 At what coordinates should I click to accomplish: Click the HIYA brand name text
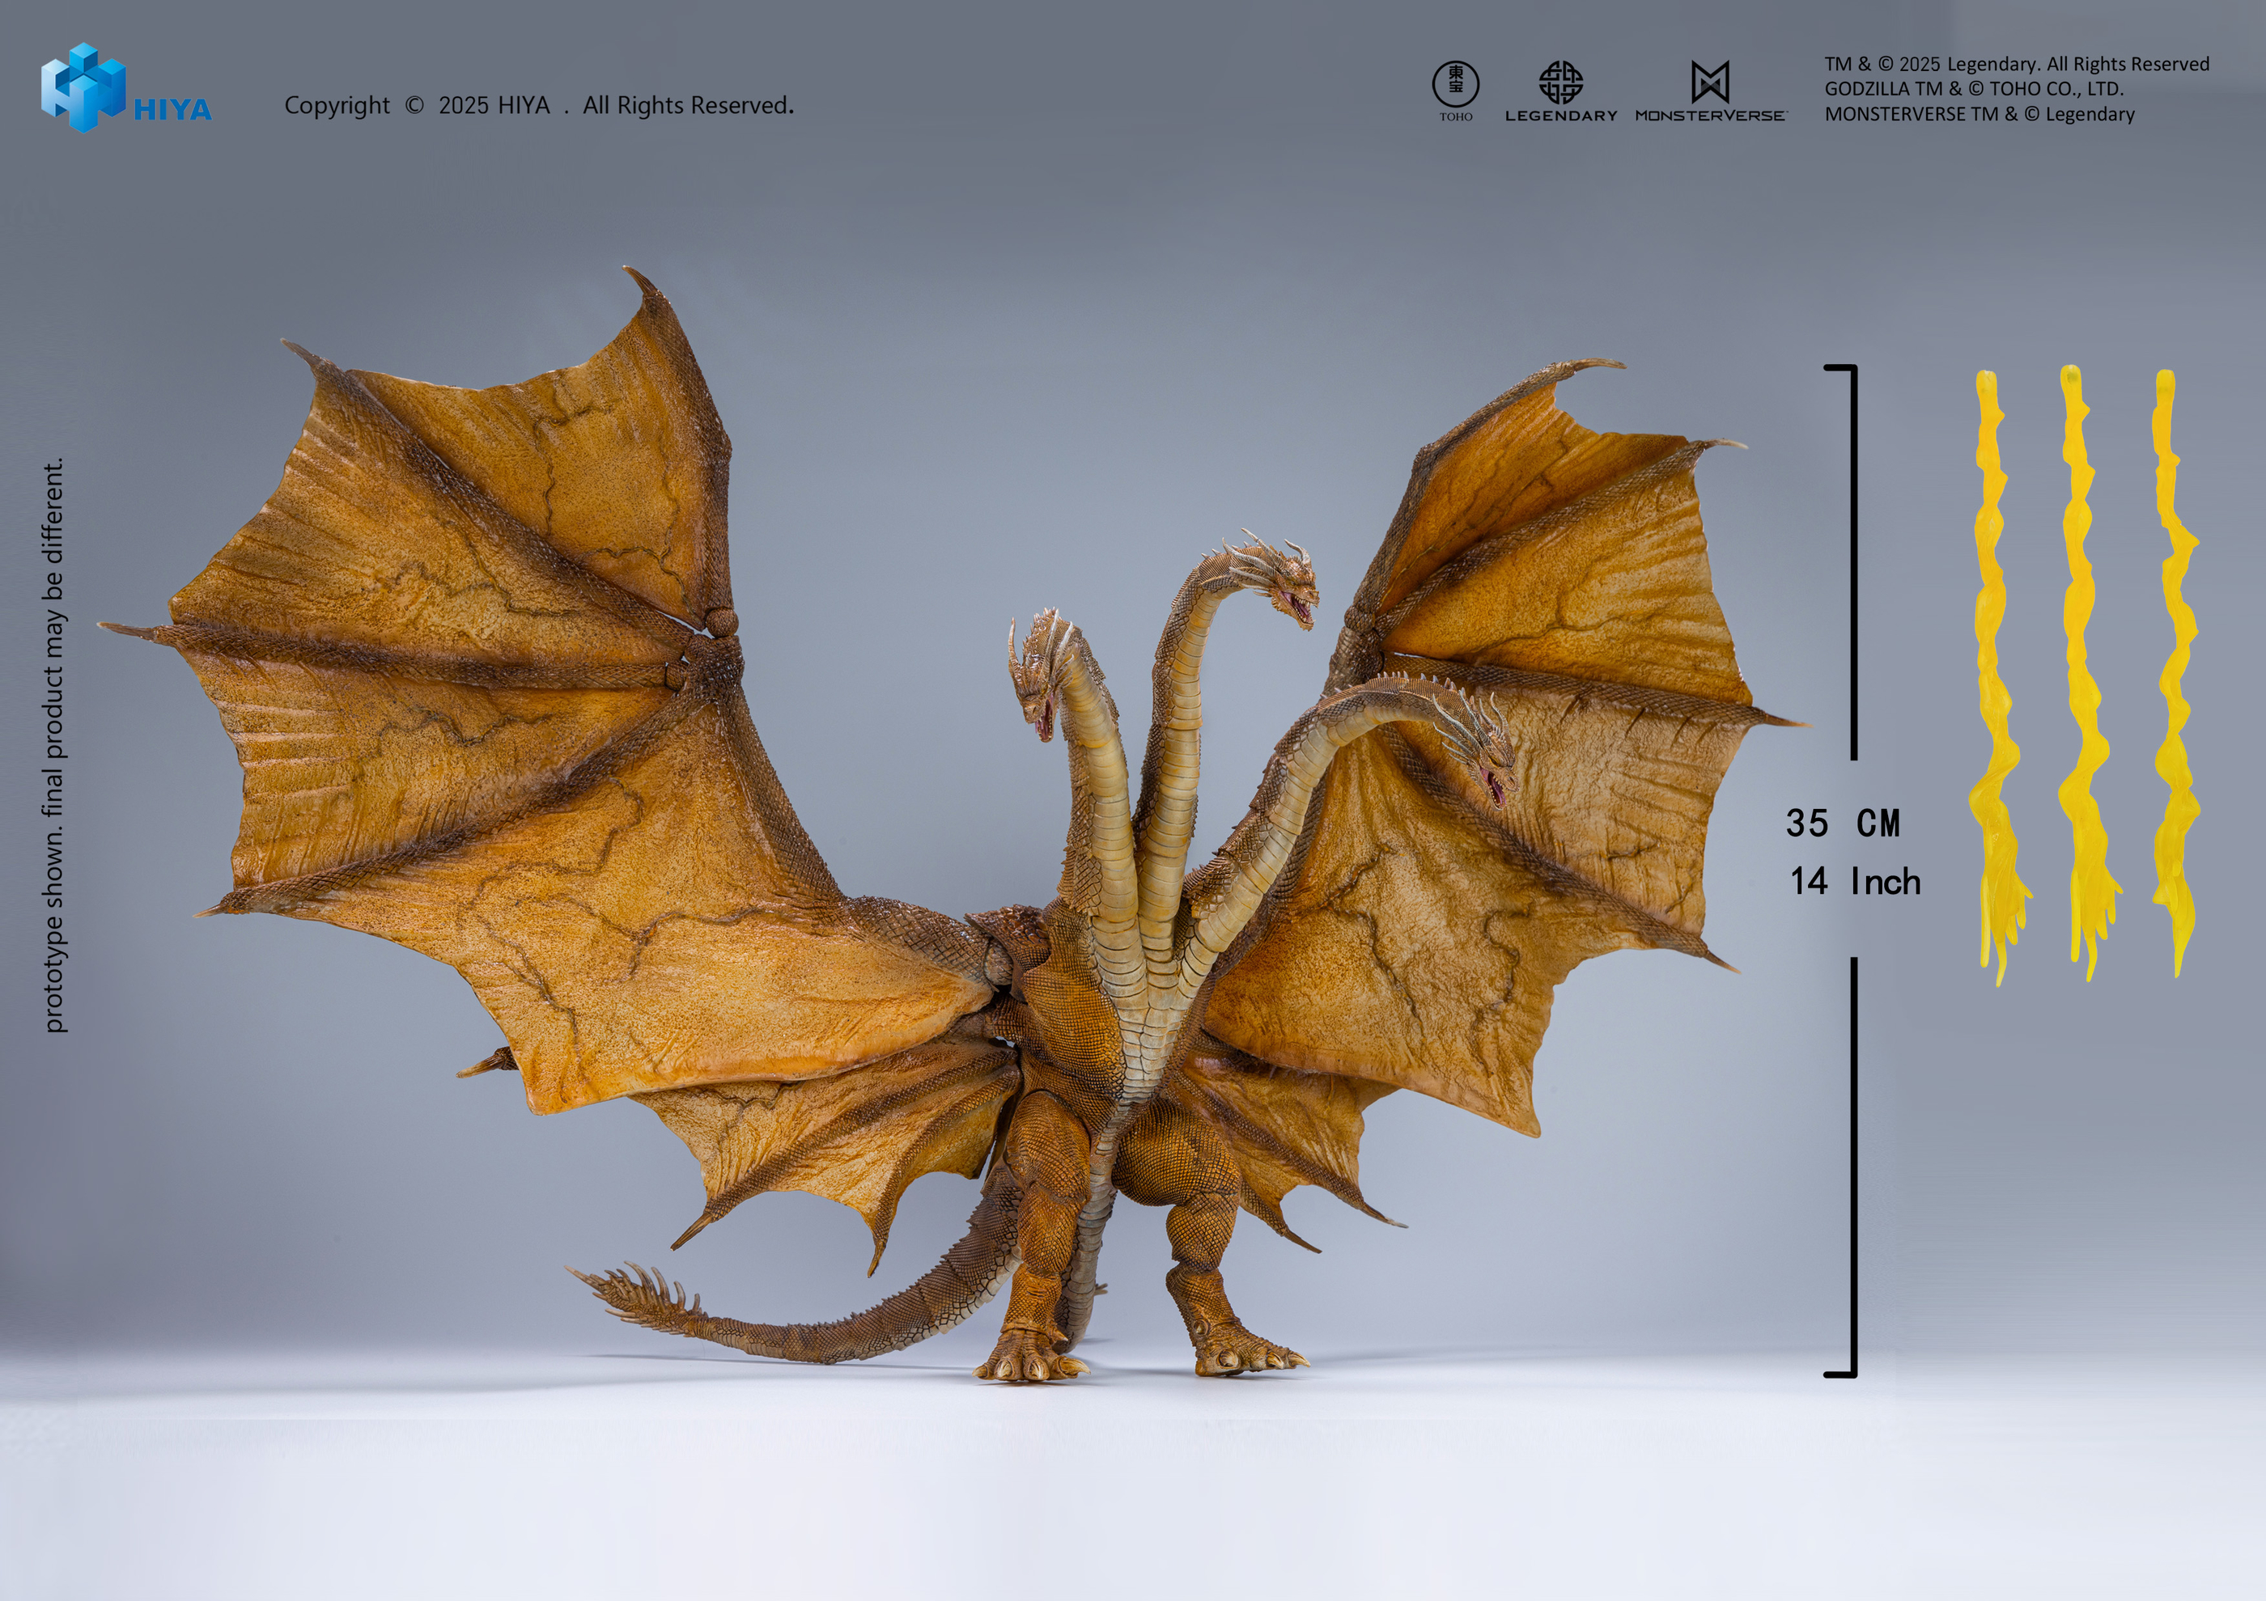(x=172, y=109)
